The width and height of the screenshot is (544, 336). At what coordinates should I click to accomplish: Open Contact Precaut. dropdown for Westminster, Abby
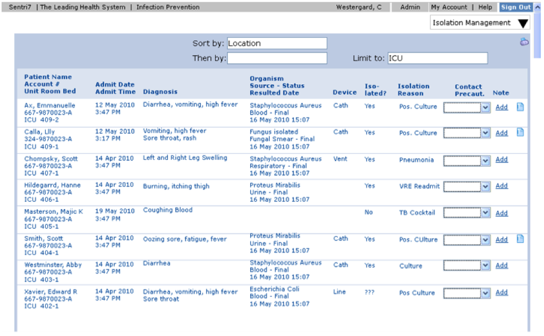[466, 265]
